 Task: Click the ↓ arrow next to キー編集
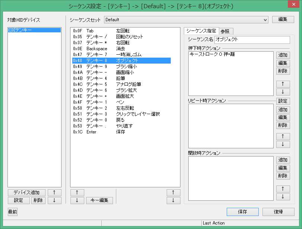77,200
